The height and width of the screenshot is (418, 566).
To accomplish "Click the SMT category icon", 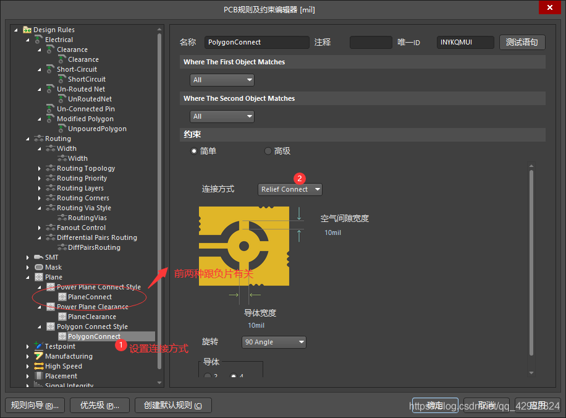I will coord(39,257).
